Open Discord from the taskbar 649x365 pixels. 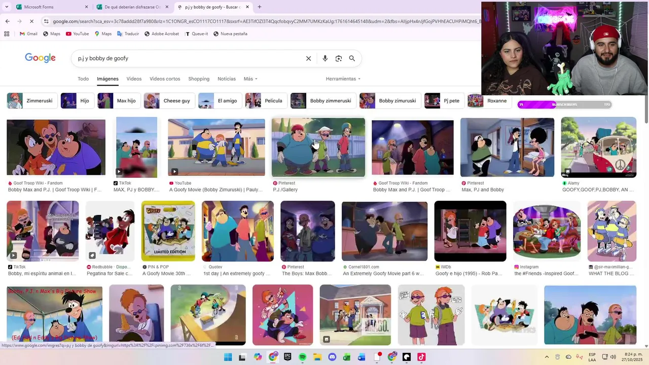(332, 357)
